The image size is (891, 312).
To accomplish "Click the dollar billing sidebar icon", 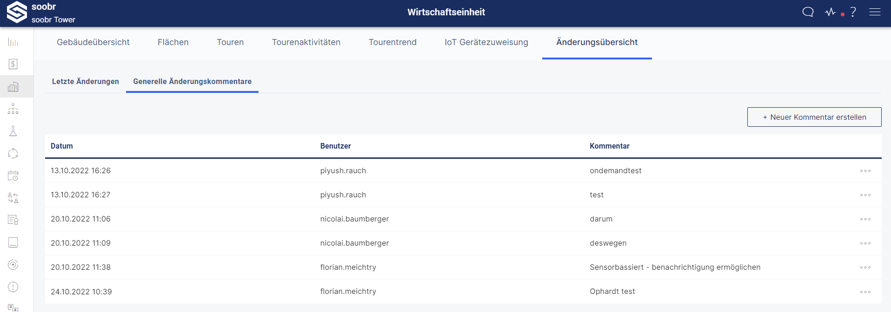I will (13, 64).
